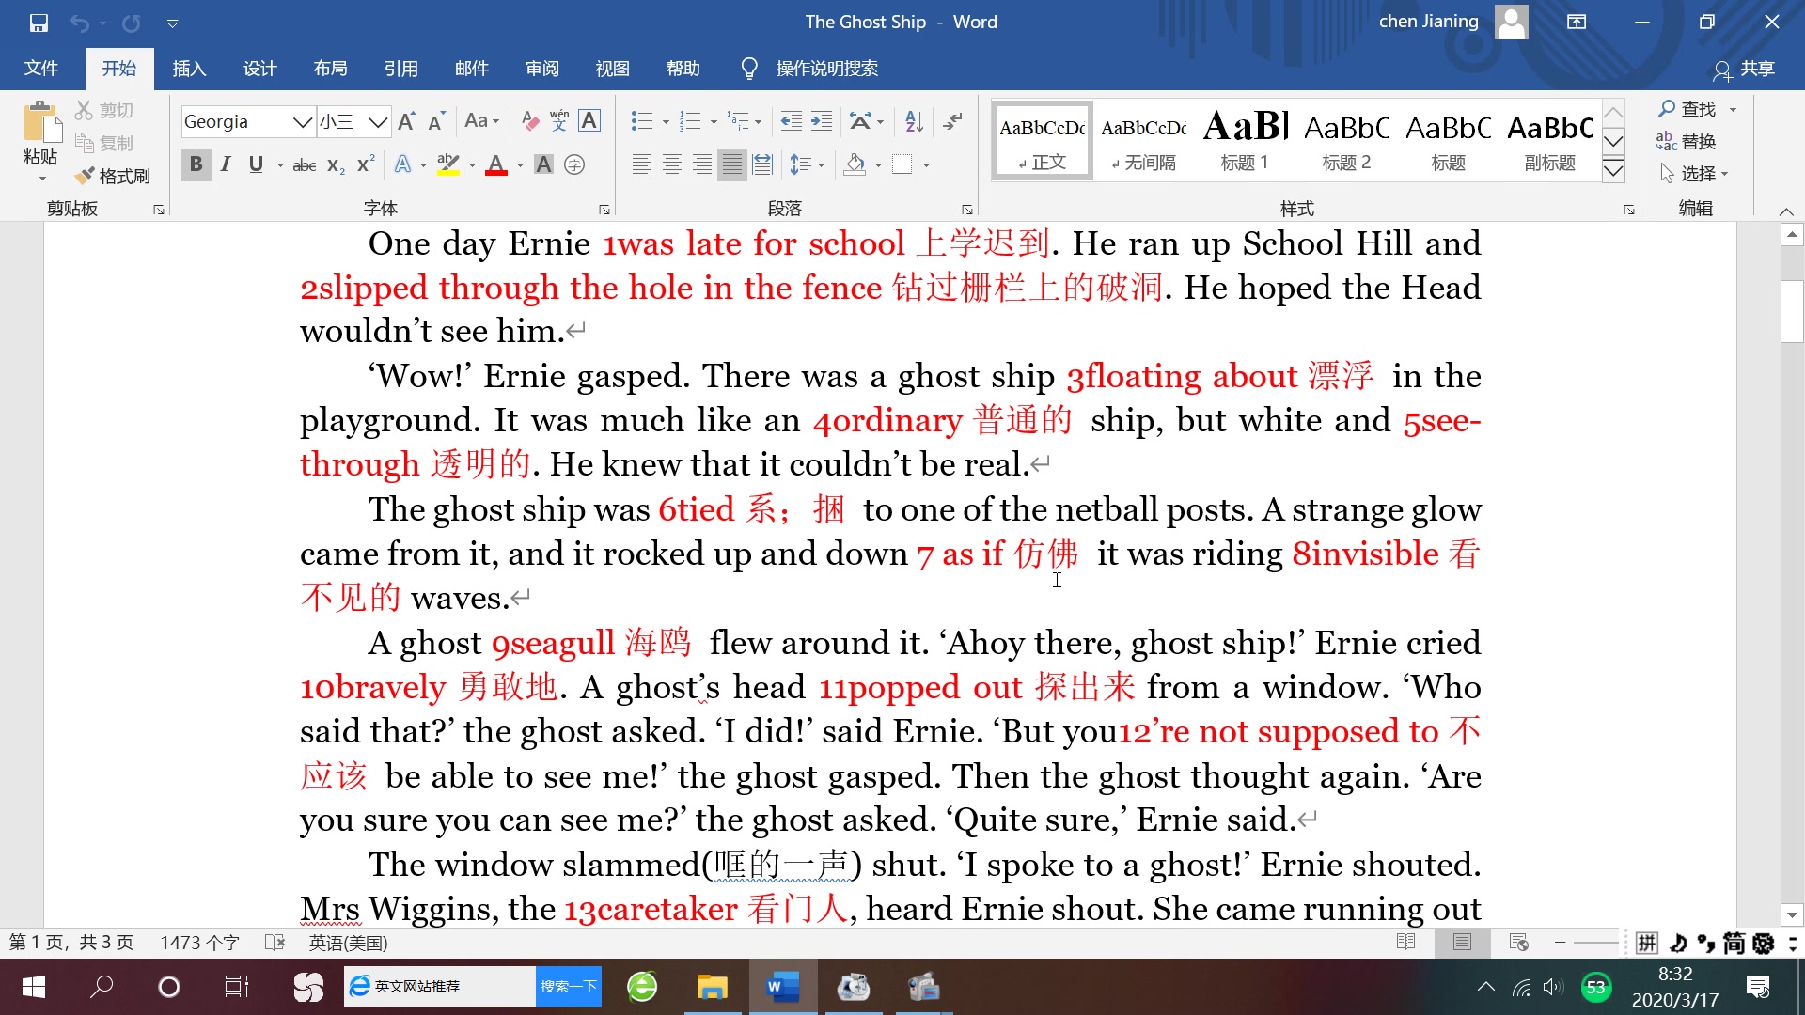Expand numbering list dropdown
This screenshot has height=1015, width=1805.
(714, 122)
